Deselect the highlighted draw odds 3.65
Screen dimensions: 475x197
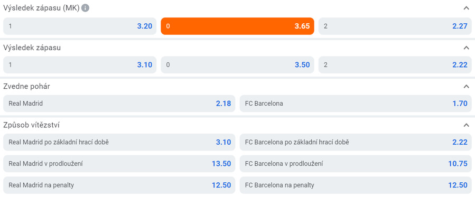[238, 26]
